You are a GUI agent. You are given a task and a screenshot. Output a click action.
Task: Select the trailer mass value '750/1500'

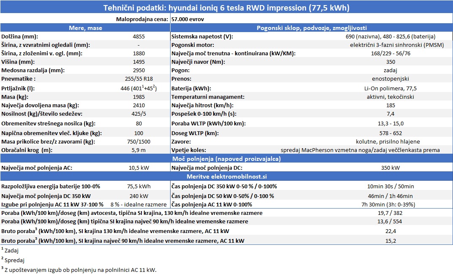138,141
